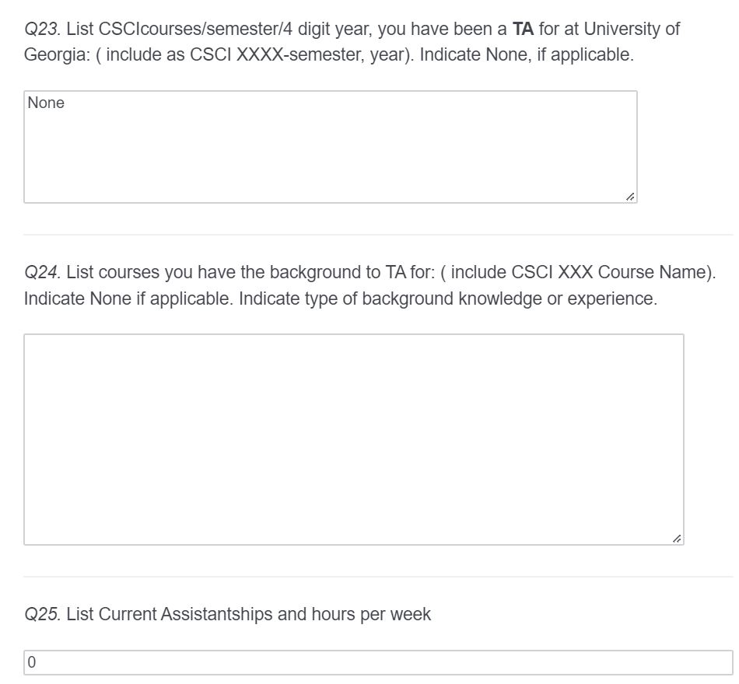Click the italic 'Q25.' question number

[43, 614]
